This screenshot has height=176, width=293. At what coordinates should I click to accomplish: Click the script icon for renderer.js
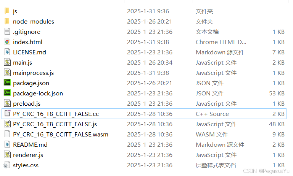[7, 155]
